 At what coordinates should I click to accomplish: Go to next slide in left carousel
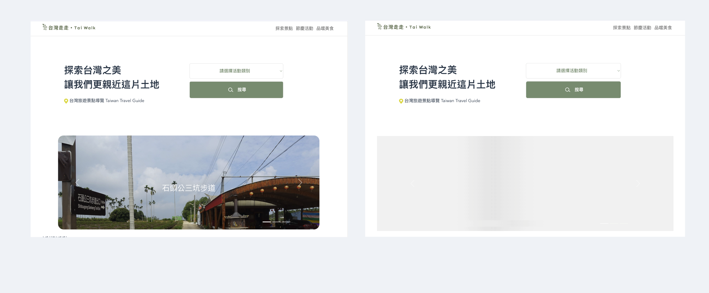click(x=300, y=182)
